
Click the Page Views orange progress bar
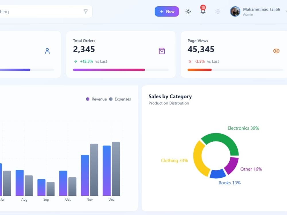click(199, 70)
